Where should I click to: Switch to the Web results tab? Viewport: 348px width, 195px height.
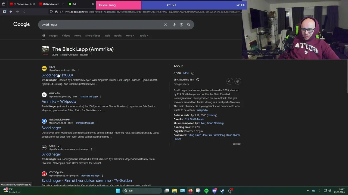tap(107, 36)
